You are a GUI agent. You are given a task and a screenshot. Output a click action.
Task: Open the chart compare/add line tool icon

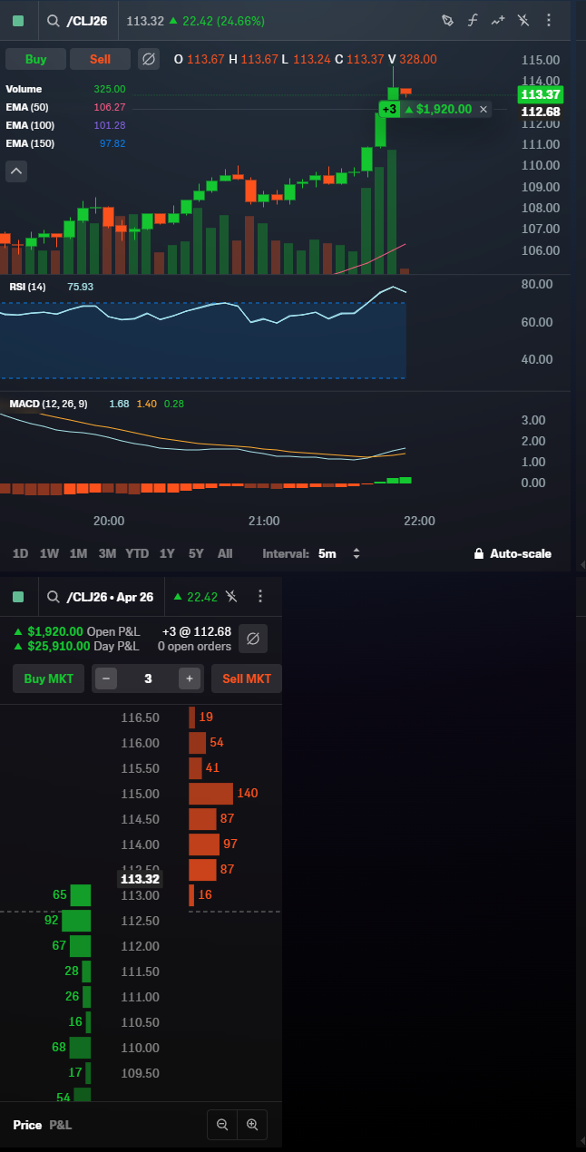click(x=498, y=20)
